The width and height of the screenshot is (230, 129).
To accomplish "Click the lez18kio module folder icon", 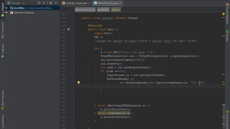I will tap(11, 8).
